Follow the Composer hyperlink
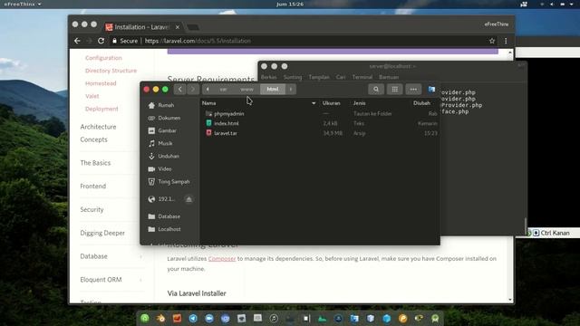Viewport: 580px width, 326px height. point(222,259)
